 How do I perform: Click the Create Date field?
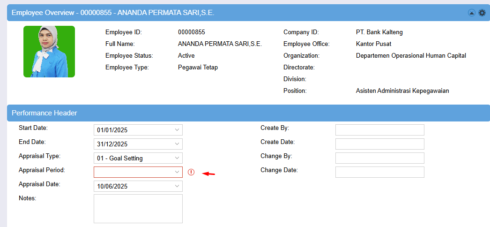click(x=380, y=144)
